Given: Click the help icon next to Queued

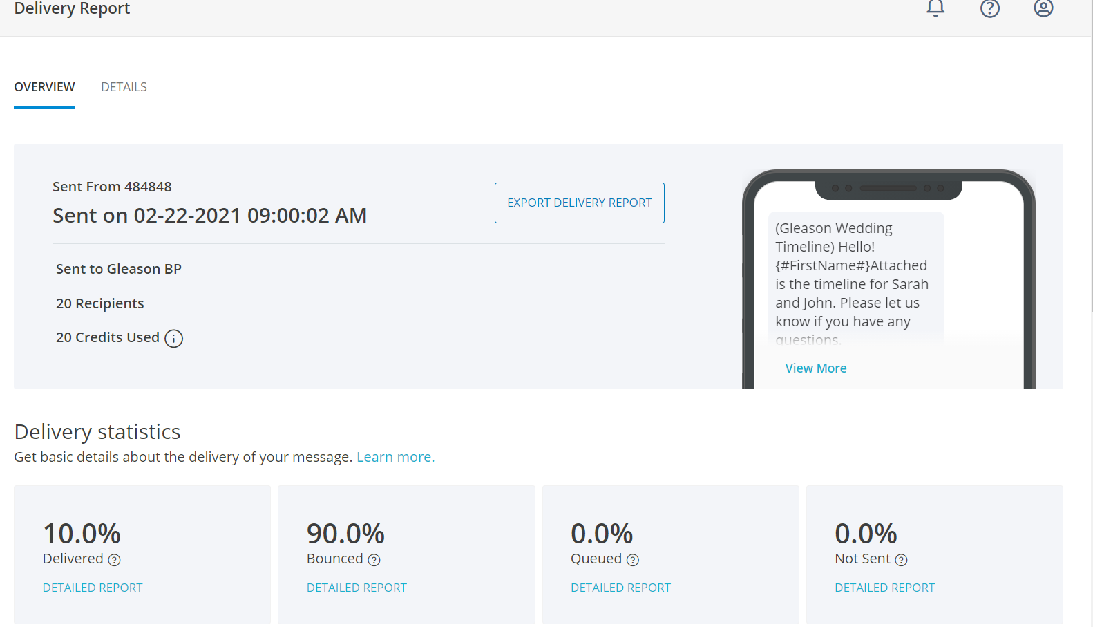Looking at the screenshot, I should (633, 560).
